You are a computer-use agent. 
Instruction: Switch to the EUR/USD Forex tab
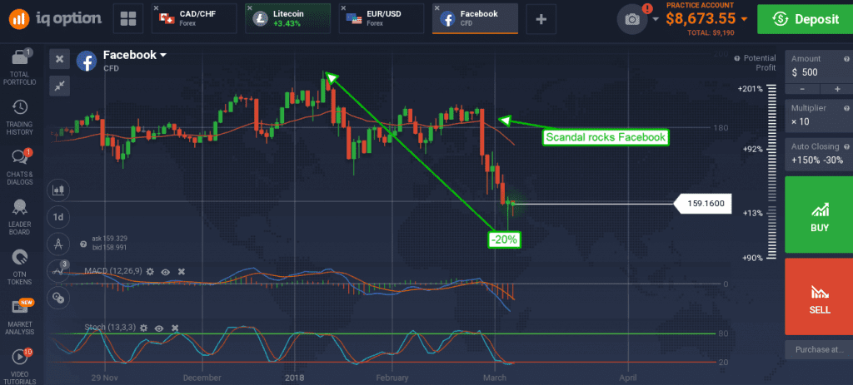click(382, 19)
